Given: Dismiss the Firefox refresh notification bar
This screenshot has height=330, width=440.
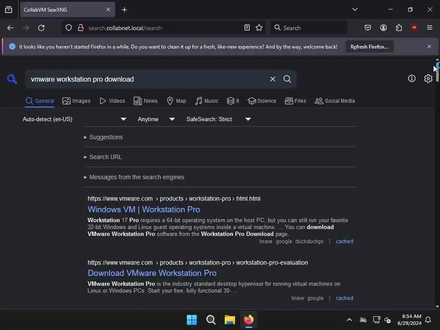Looking at the screenshot, I should (x=429, y=46).
